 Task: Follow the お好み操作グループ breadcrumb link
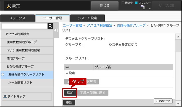click(131, 25)
